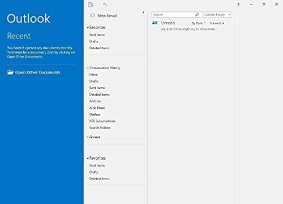Click the Groups label in the folder pane
Screen dimensions: 283x204
tap(95, 137)
